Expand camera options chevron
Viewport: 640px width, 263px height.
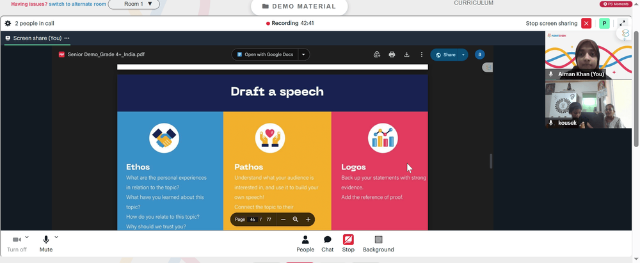click(x=27, y=237)
